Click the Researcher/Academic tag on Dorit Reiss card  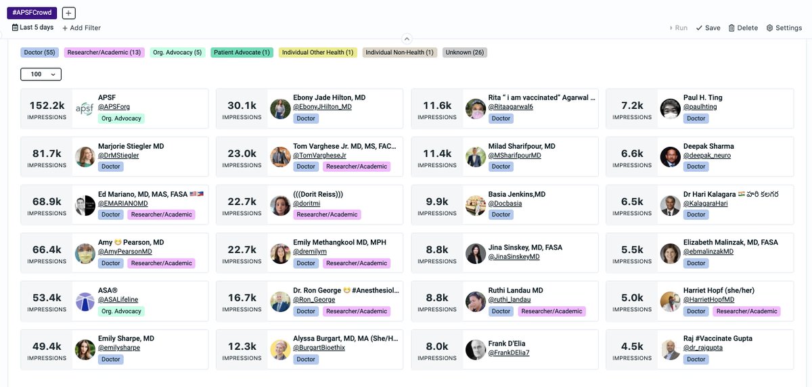coord(327,214)
